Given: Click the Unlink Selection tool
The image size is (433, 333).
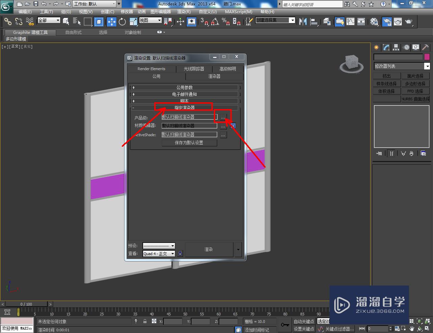Looking at the screenshot, I should pyautogui.click(x=19, y=22).
